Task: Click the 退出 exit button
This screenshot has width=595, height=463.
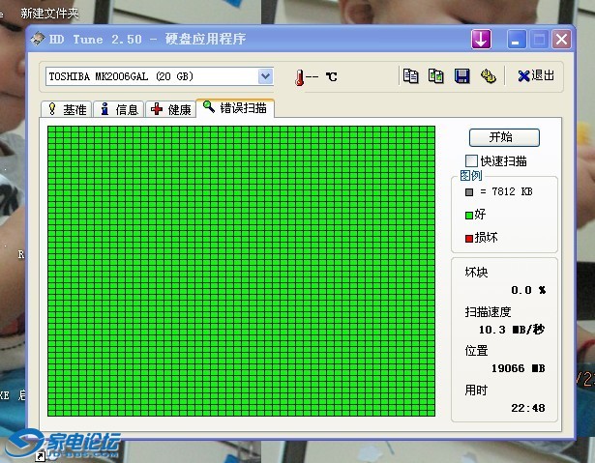Action: (x=536, y=75)
